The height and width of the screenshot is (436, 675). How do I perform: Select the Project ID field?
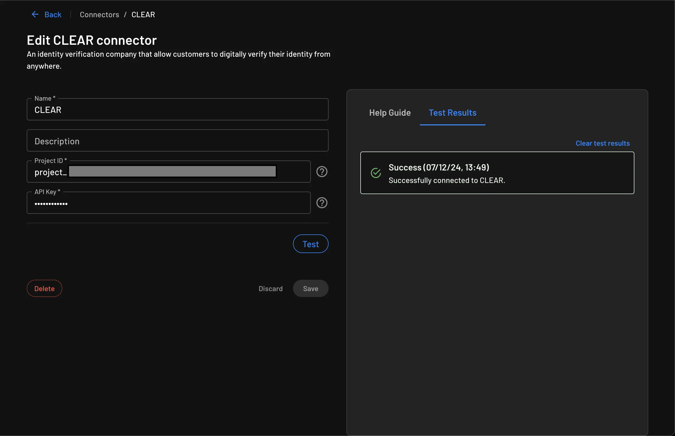(169, 172)
